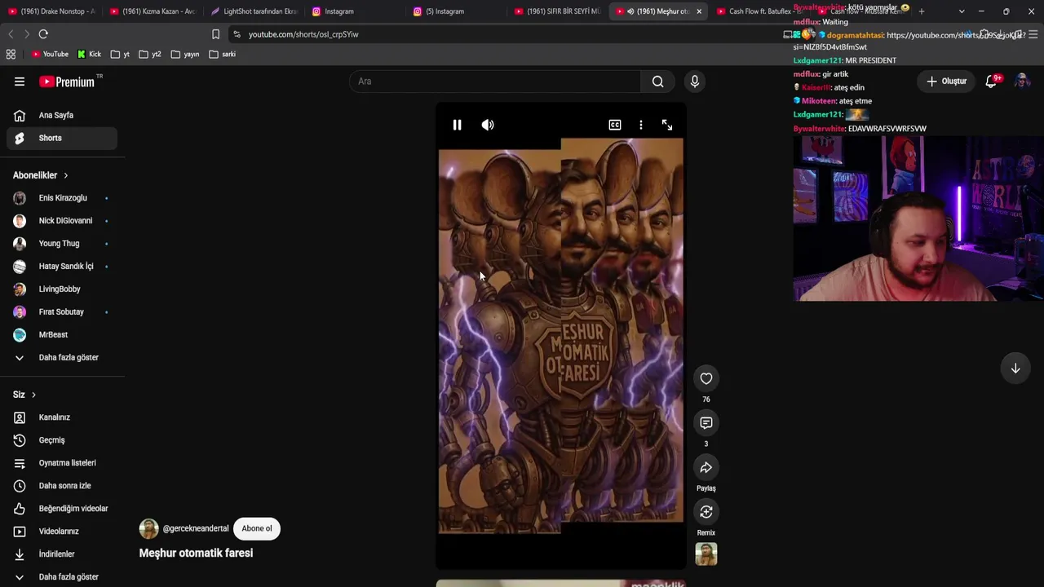Open the YouTube bookmark
This screenshot has width=1044, height=587.
coord(50,55)
